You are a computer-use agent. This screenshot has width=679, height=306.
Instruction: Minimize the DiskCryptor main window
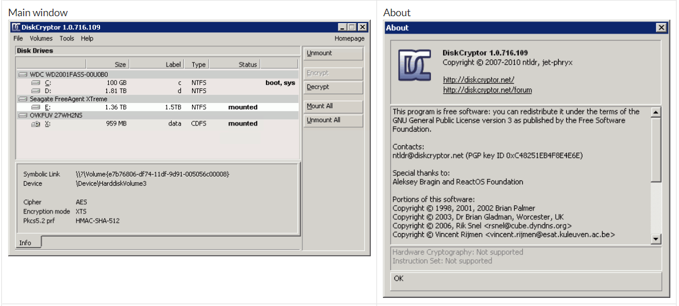[342, 27]
